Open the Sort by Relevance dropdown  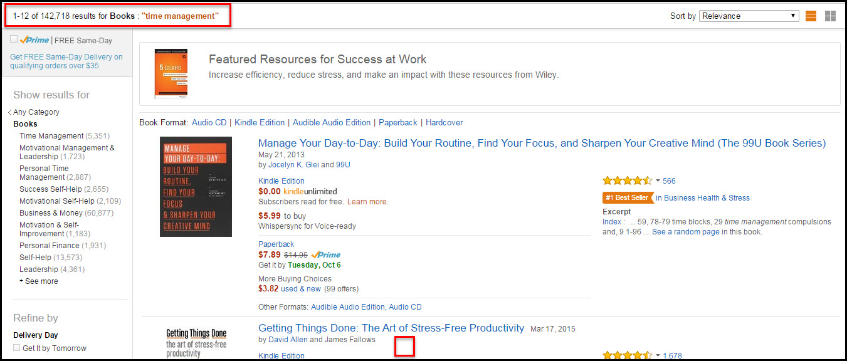tap(749, 16)
